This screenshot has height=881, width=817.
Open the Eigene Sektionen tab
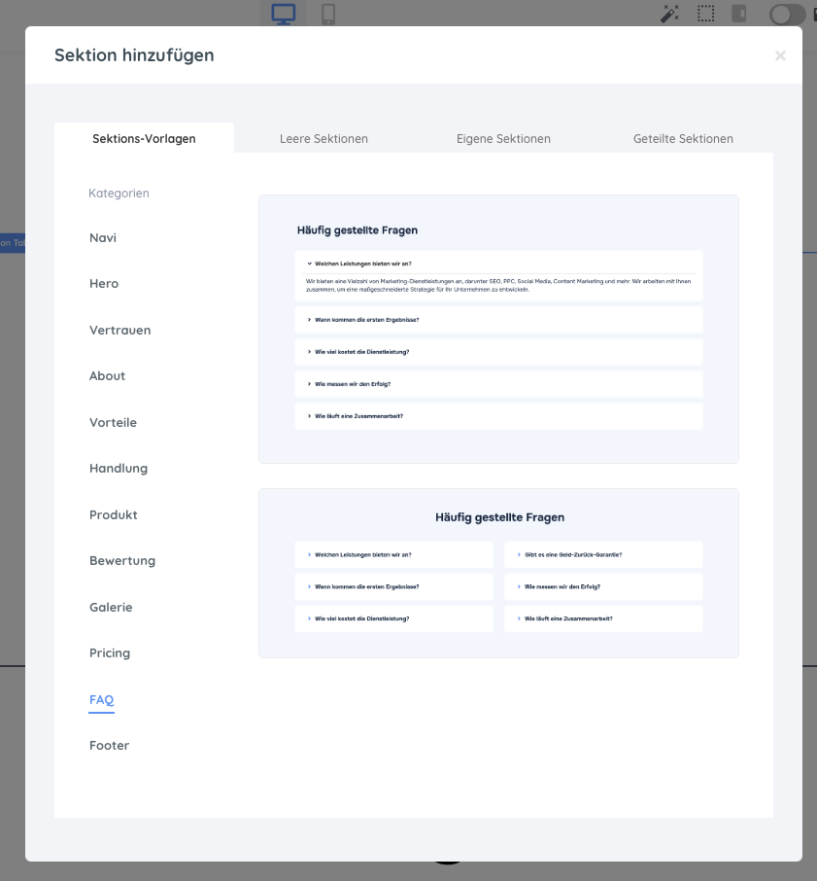pyautogui.click(x=503, y=138)
